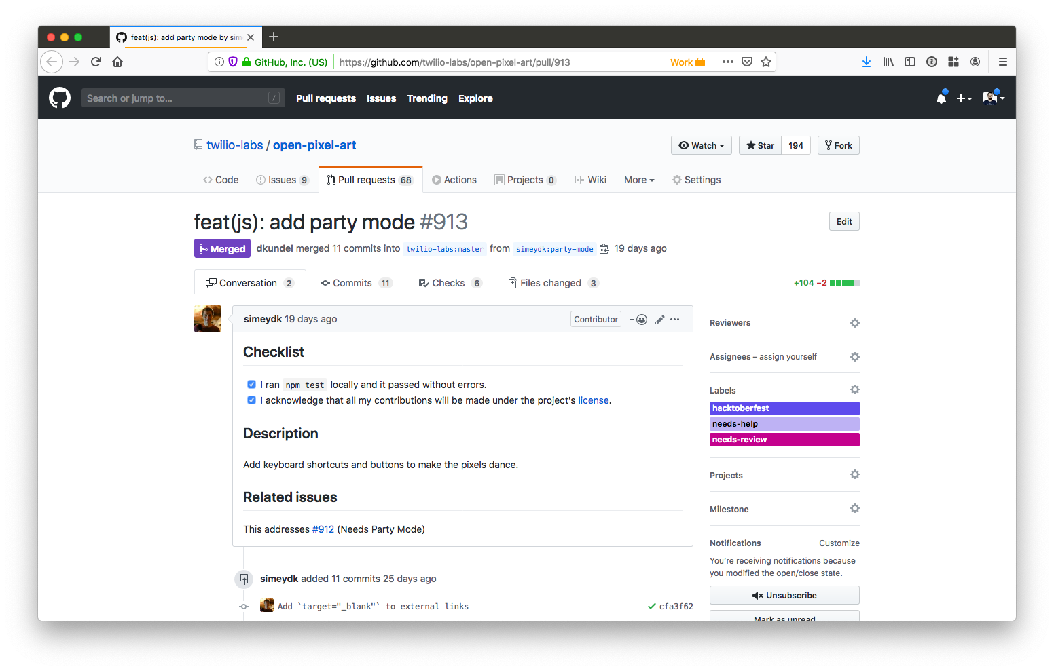Open a new browser tab
Viewport: 1054px width, 671px height.
(274, 37)
